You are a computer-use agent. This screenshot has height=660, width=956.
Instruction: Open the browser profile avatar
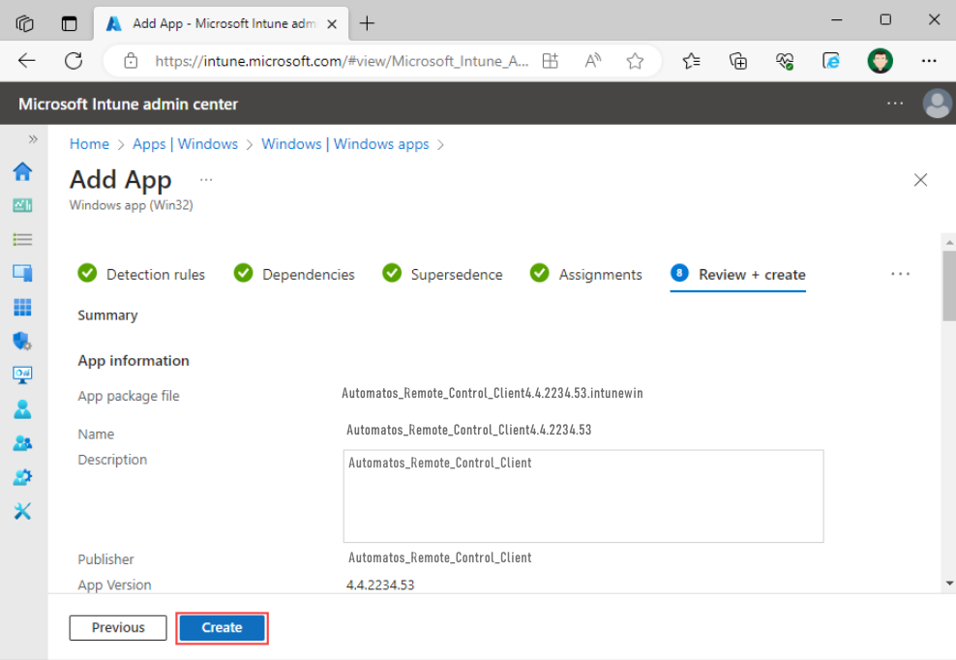click(880, 60)
